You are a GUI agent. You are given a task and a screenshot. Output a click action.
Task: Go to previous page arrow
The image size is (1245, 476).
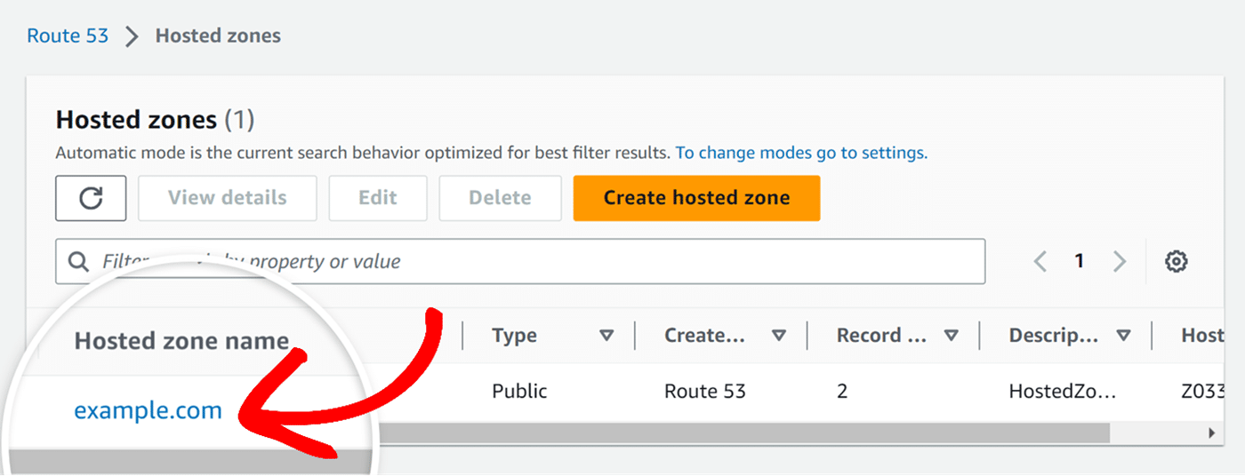pyautogui.click(x=1040, y=261)
